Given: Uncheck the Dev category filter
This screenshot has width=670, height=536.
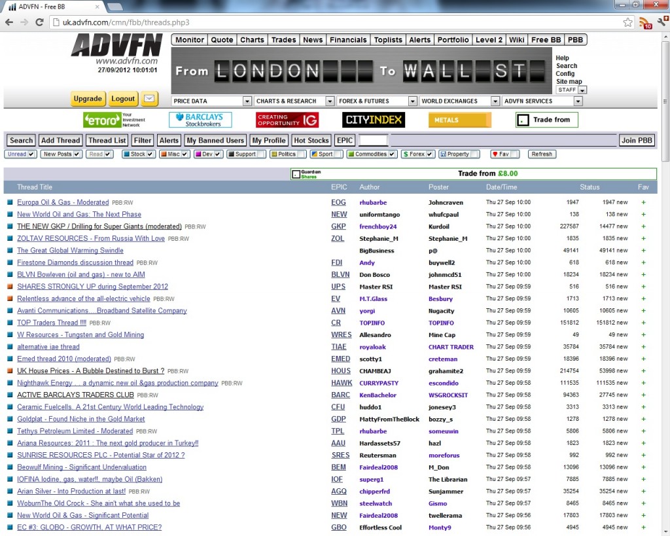Looking at the screenshot, I should (217, 154).
